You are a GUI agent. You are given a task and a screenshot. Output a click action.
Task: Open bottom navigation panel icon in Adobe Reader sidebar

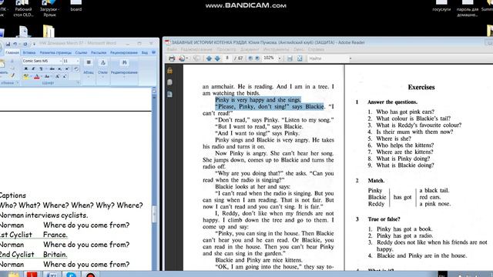pyautogui.click(x=169, y=94)
